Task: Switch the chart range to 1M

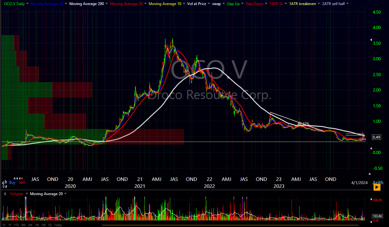Action: pyautogui.click(x=37, y=225)
